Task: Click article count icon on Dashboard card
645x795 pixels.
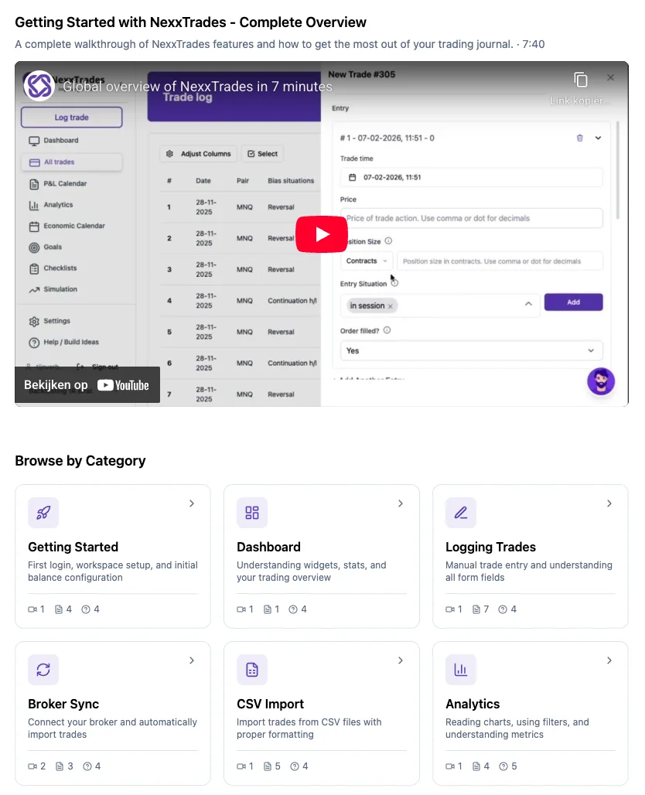Action: (268, 609)
